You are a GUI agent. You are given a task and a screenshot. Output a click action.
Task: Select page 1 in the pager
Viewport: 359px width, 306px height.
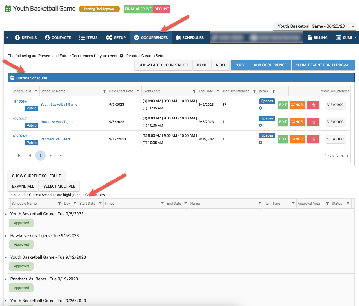[40, 155]
